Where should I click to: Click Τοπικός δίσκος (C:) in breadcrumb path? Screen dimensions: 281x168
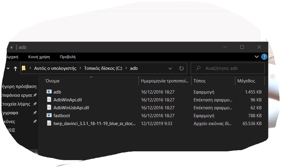[x=103, y=68]
